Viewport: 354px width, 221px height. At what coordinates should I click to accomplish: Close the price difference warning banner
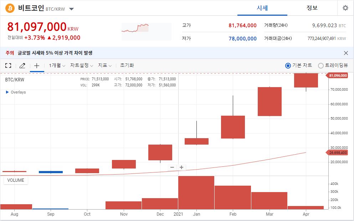(346, 53)
